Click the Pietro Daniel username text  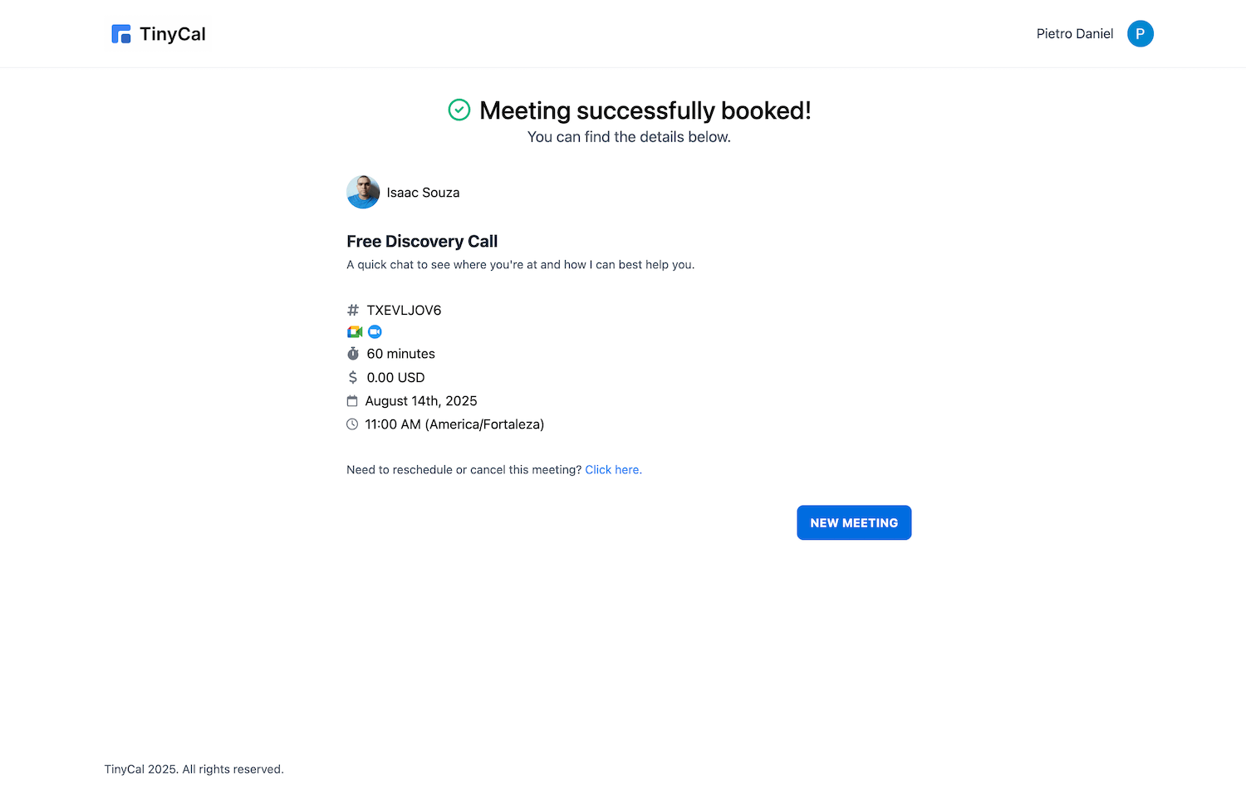[x=1074, y=34]
